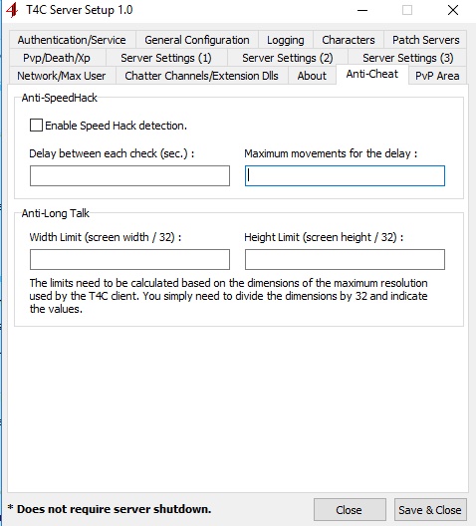Click the T4C app icon in title bar

click(x=12, y=10)
